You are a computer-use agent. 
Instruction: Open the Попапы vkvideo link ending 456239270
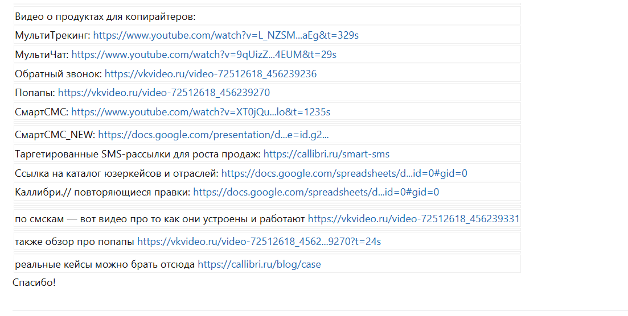164,93
